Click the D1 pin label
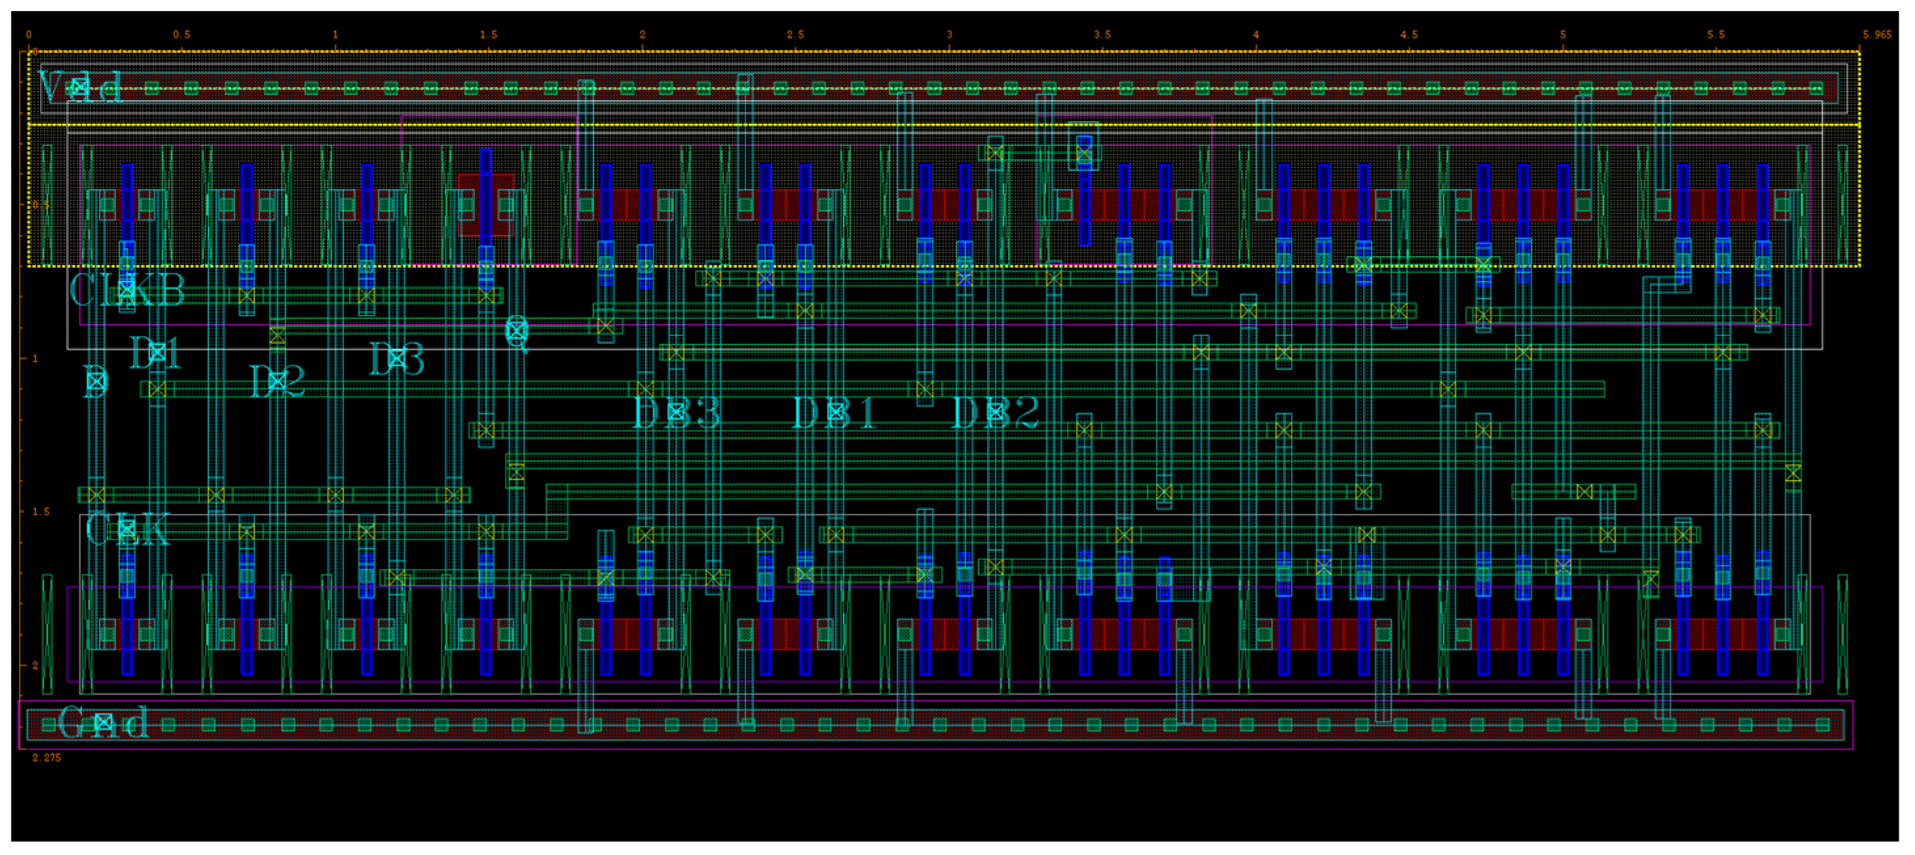The height and width of the screenshot is (855, 1915). (x=156, y=352)
